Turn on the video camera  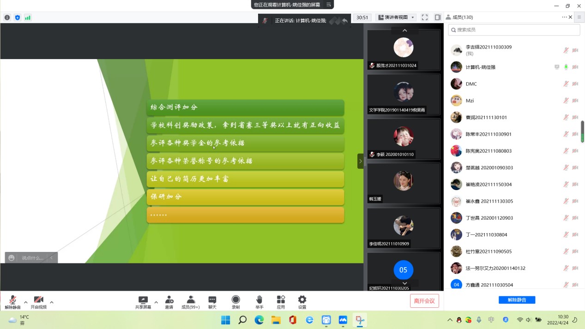point(39,302)
